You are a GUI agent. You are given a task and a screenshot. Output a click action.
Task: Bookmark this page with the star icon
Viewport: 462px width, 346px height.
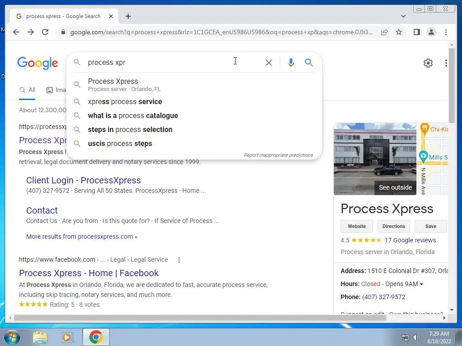click(399, 32)
